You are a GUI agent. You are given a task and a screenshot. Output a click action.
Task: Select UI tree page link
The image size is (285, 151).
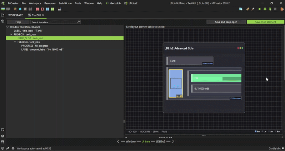tap(146, 141)
